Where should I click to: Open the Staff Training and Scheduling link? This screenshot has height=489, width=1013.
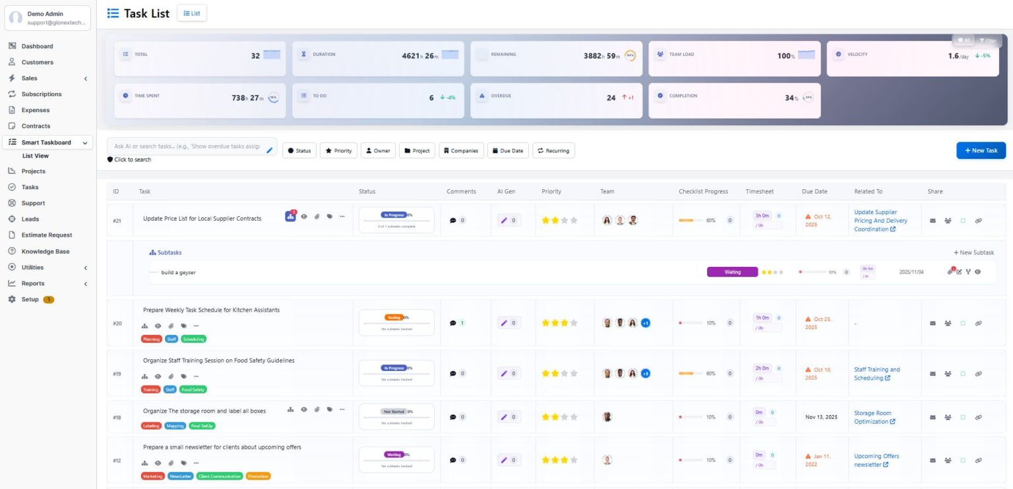[877, 374]
